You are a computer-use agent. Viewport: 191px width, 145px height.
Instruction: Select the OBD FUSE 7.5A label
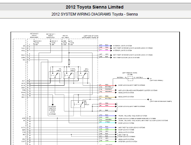(65, 43)
